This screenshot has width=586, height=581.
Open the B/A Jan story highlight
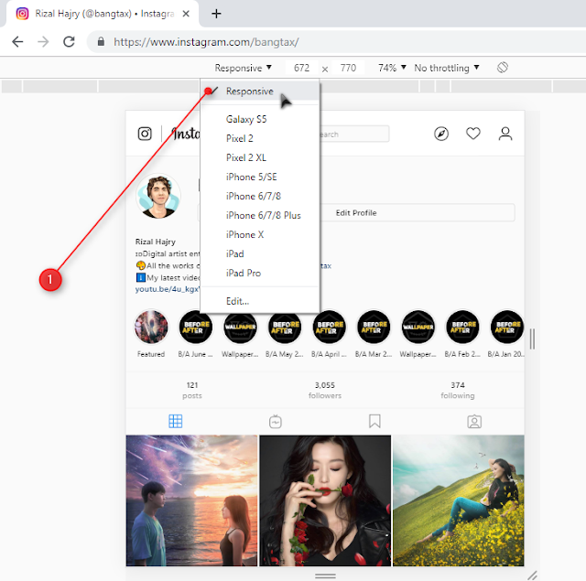click(x=506, y=327)
